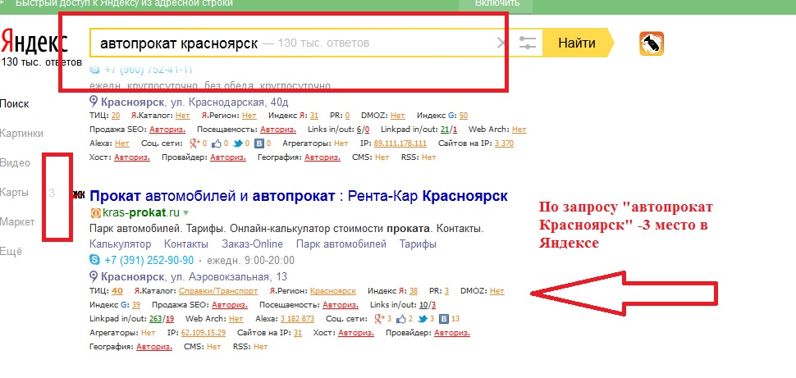796x378 pixels.
Task: Click the Links in/out value 10
Action: (x=425, y=306)
